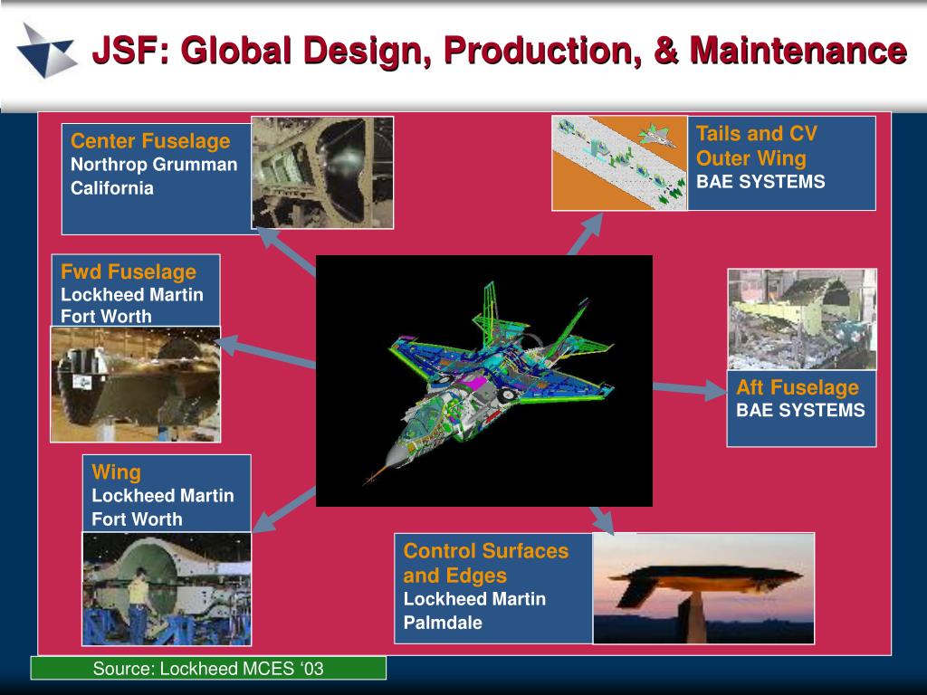Select the 'Outer Wing' heading text
This screenshot has width=927, height=695.
click(750, 158)
